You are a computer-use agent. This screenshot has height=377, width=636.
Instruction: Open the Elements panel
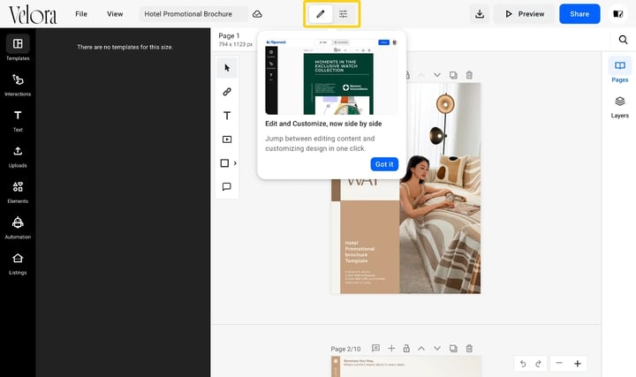(18, 192)
